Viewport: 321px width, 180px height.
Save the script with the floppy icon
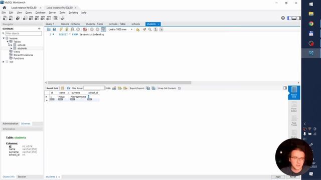click(54, 29)
